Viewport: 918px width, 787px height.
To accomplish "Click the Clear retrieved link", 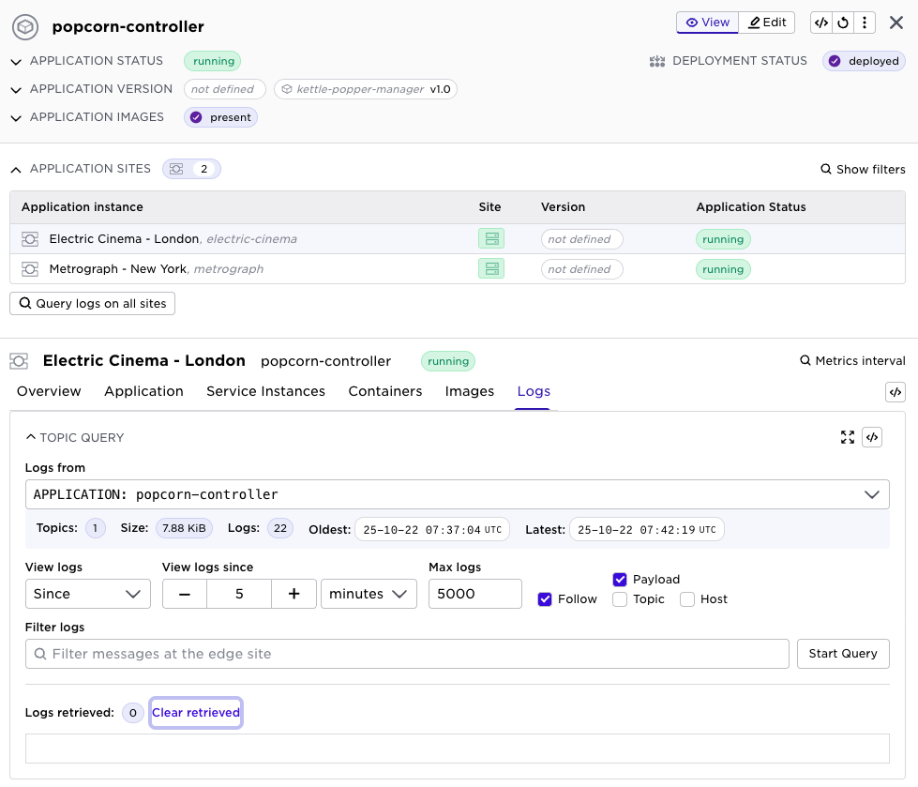I will 196,713.
